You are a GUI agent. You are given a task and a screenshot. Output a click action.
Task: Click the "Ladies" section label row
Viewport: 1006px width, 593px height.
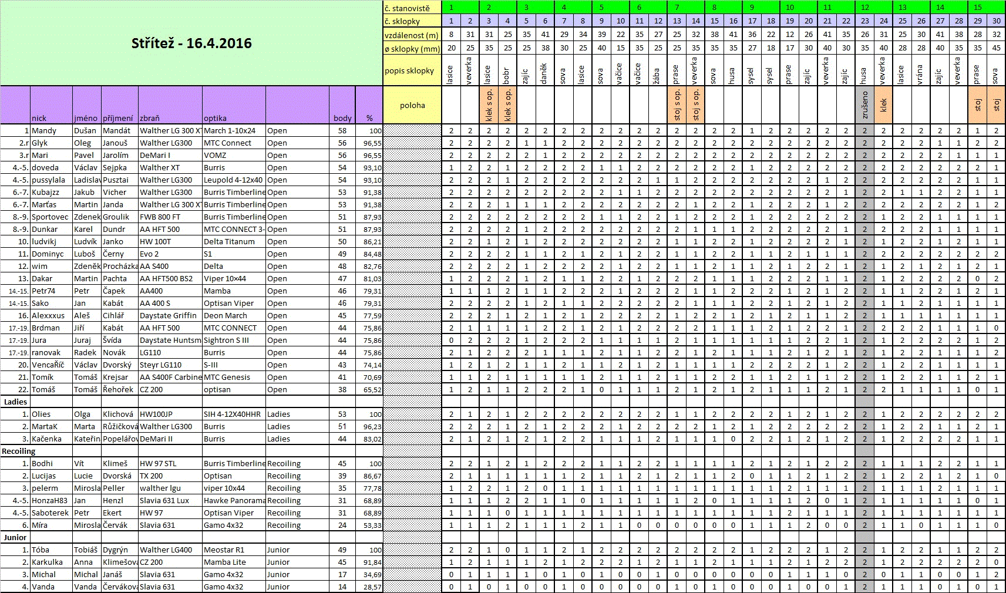point(16,402)
